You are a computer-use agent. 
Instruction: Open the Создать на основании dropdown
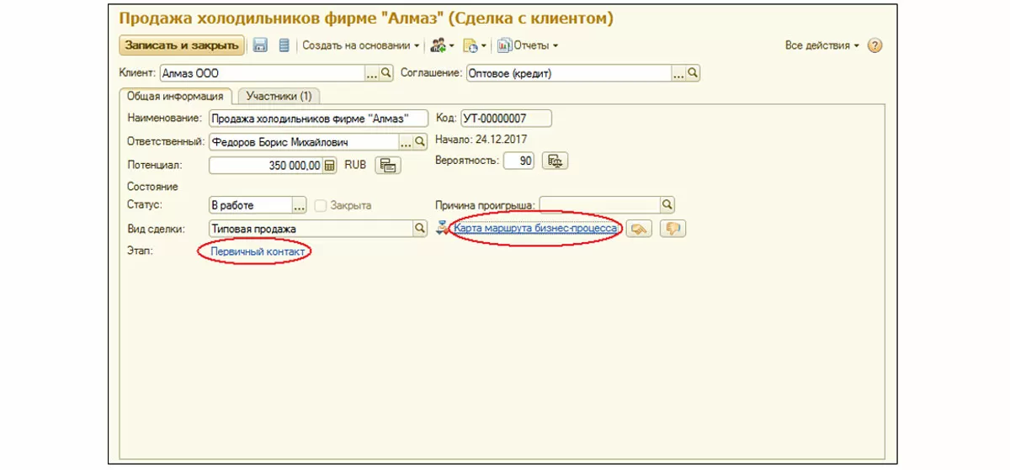[360, 45]
